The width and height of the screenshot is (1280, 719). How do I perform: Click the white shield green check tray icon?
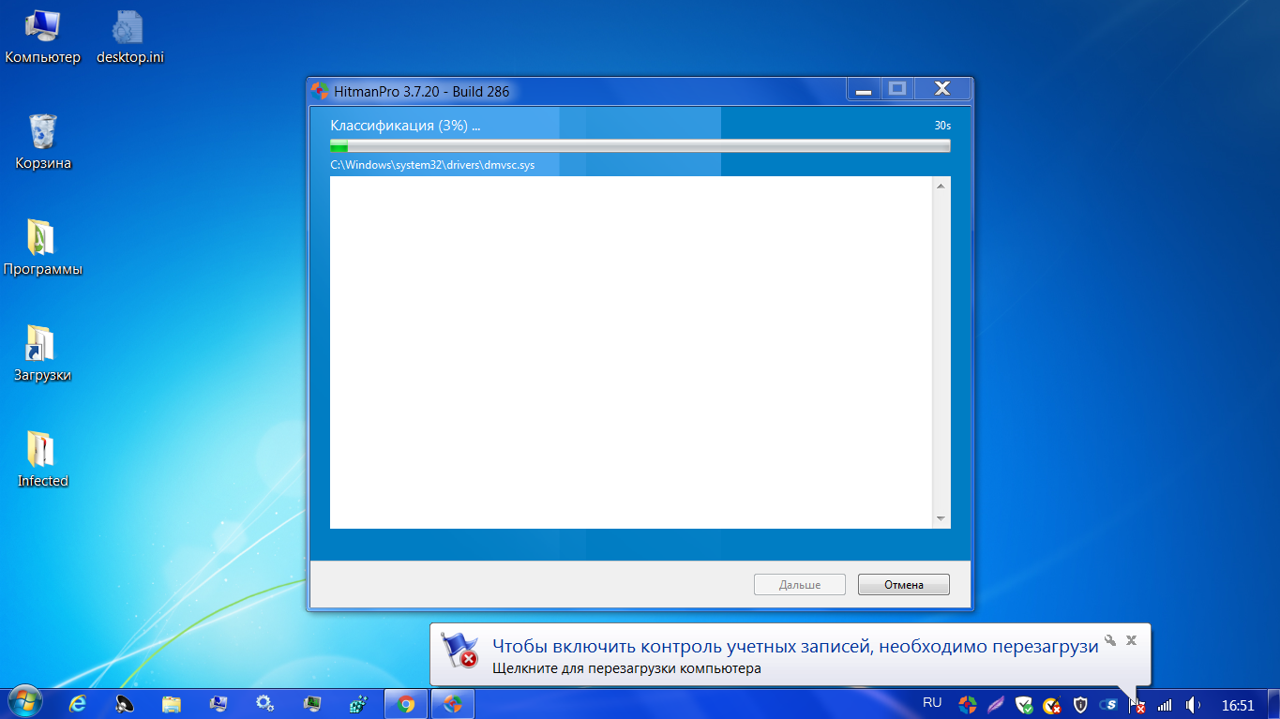[x=1024, y=704]
